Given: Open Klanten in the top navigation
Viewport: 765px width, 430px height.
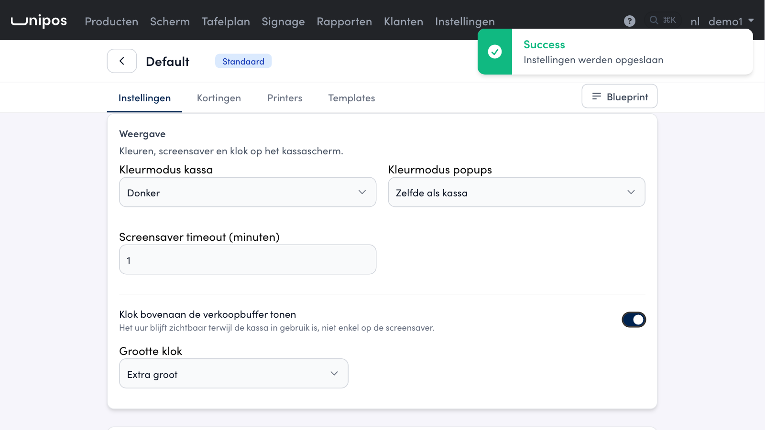Looking at the screenshot, I should [404, 21].
